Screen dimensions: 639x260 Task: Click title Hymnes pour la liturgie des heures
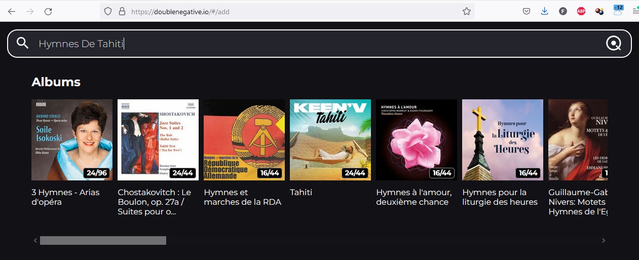point(500,197)
